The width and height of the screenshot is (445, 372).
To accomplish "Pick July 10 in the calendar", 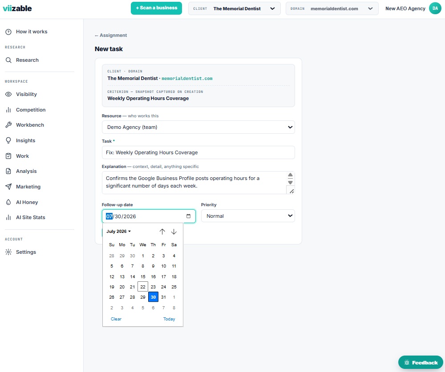I will pyautogui.click(x=163, y=266).
